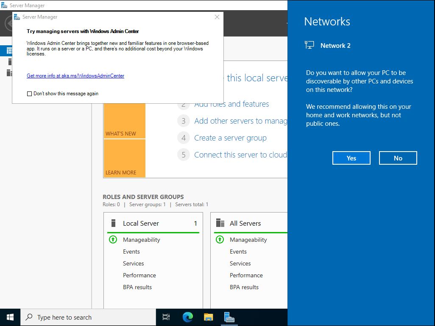
Task: Check "Don't show this message again"
Action: point(29,94)
